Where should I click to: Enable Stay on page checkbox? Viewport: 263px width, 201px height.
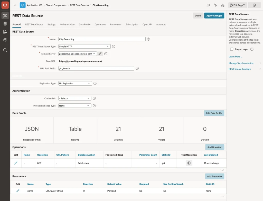pos(232,49)
